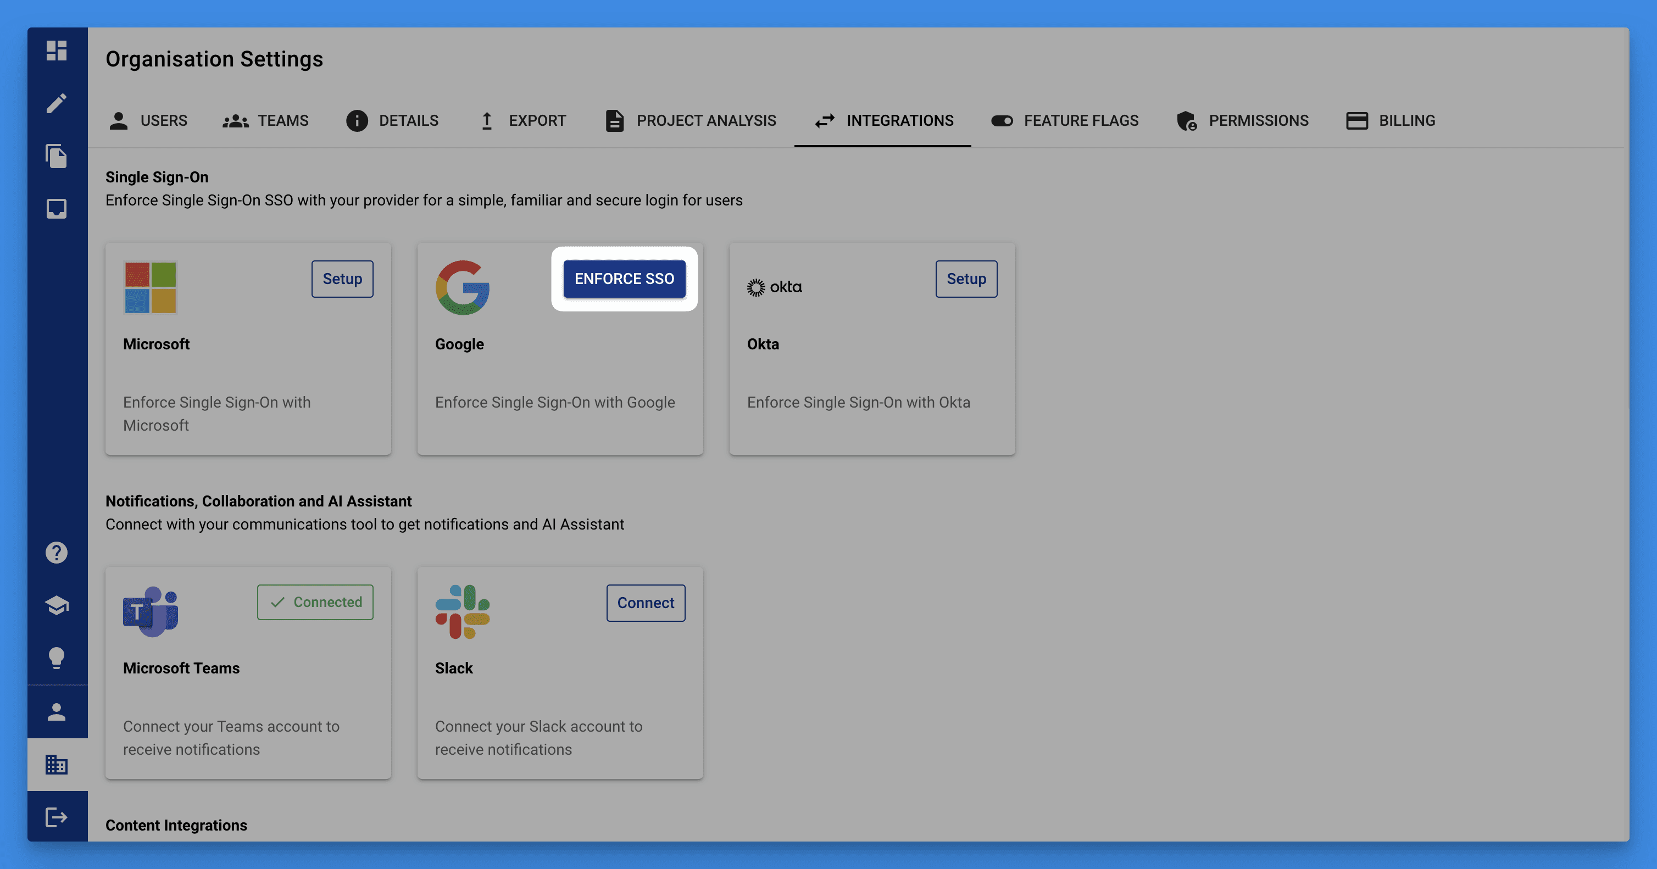Open the Project Analysis tab
The image size is (1657, 869).
[x=690, y=121]
